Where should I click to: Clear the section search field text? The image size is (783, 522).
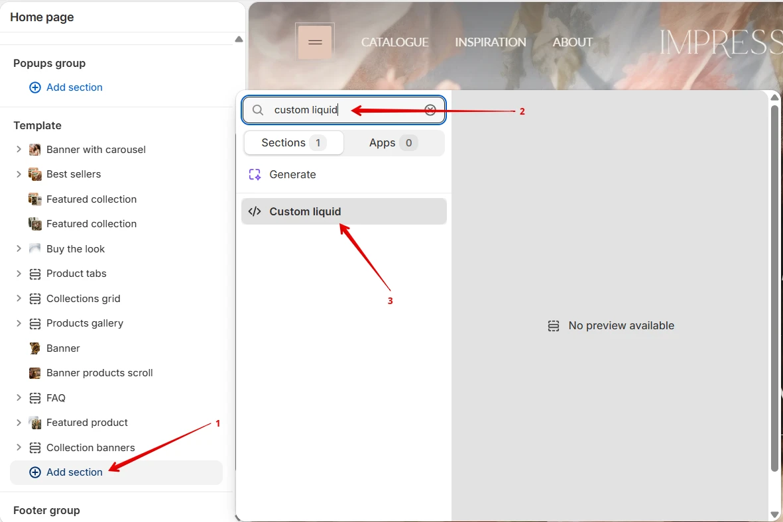point(430,110)
